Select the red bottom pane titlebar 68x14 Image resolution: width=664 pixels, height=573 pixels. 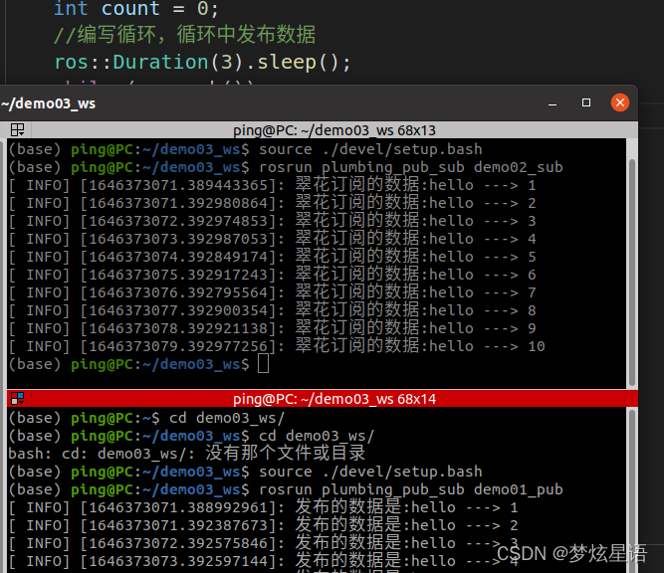tap(334, 399)
